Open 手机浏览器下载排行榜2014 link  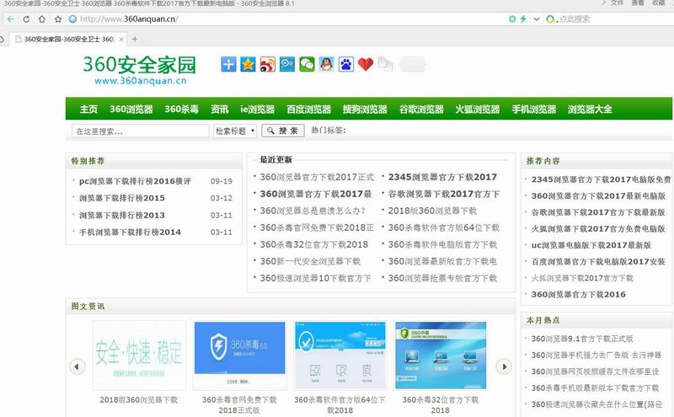click(130, 233)
